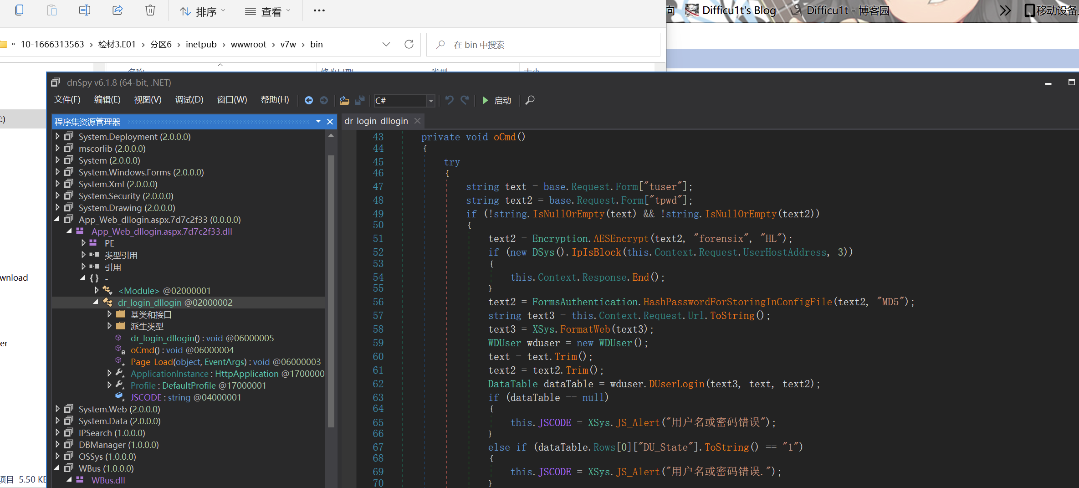The width and height of the screenshot is (1079, 488).
Task: Click the share icon in Explorer toolbar
Action: (x=118, y=10)
